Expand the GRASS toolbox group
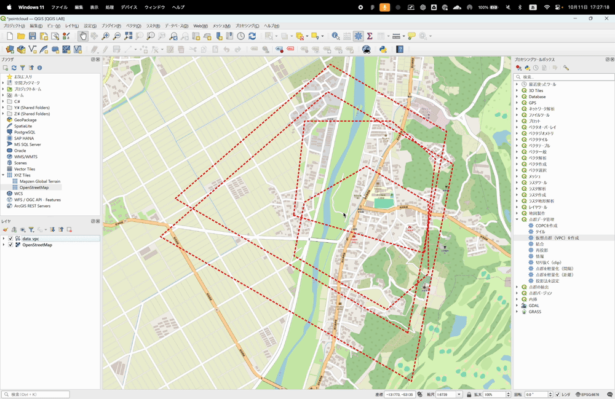The width and height of the screenshot is (615, 399). [x=517, y=312]
